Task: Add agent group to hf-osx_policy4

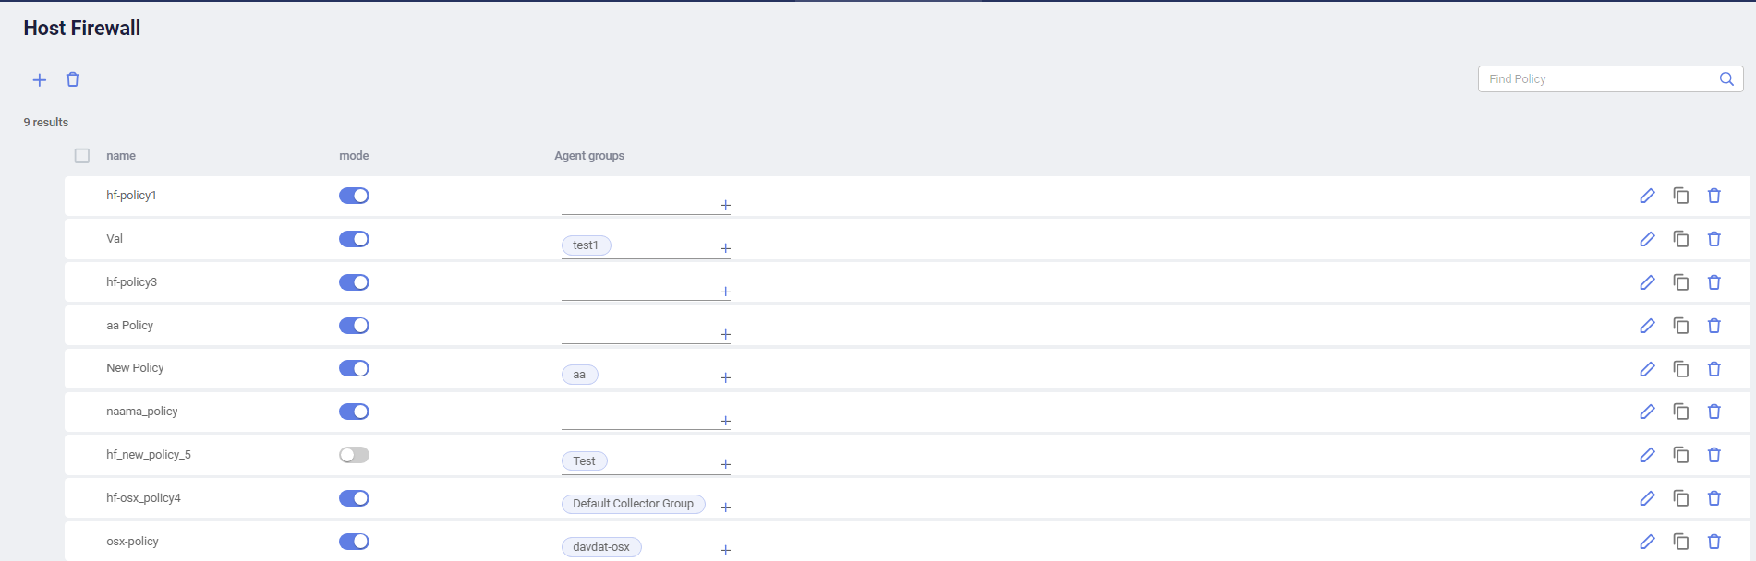Action: click(725, 507)
